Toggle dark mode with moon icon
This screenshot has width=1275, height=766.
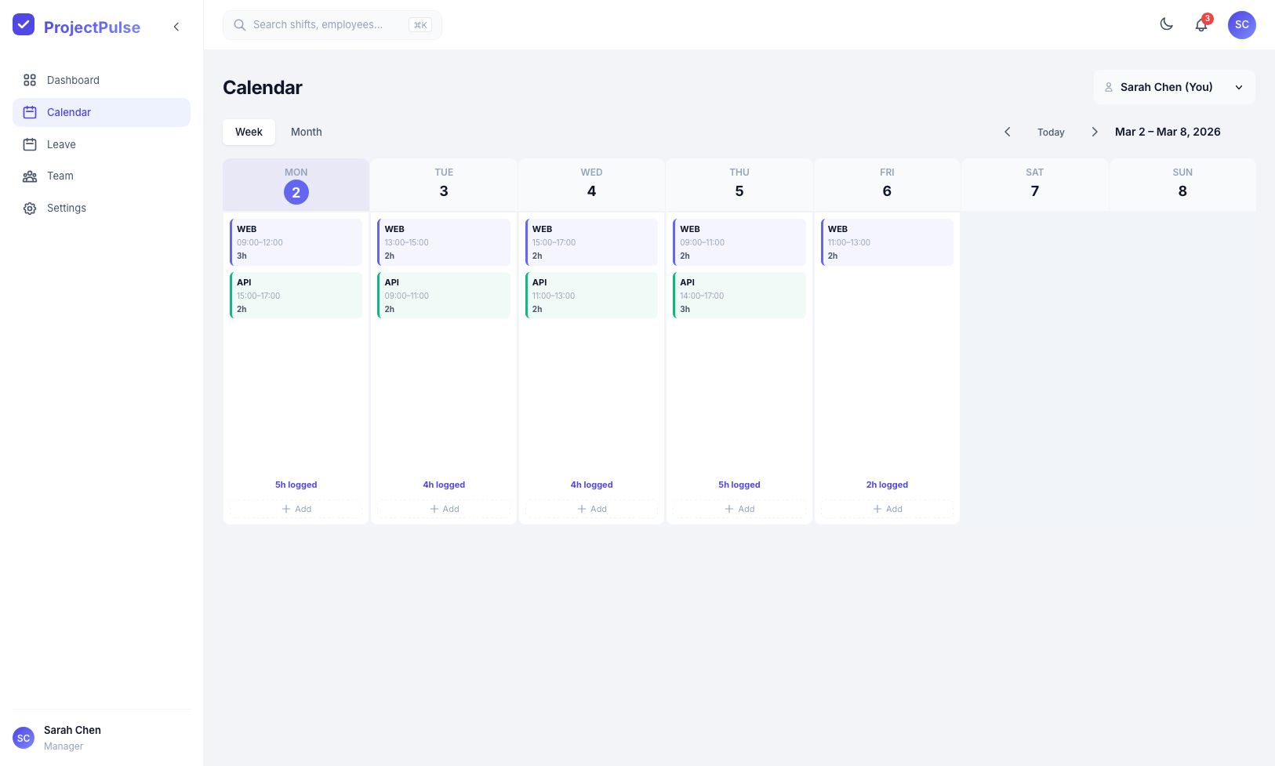pos(1166,24)
